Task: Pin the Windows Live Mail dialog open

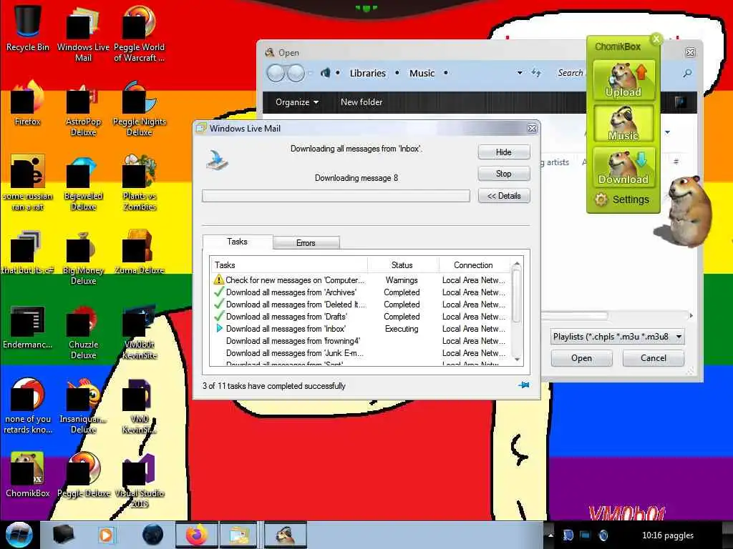Action: [523, 385]
